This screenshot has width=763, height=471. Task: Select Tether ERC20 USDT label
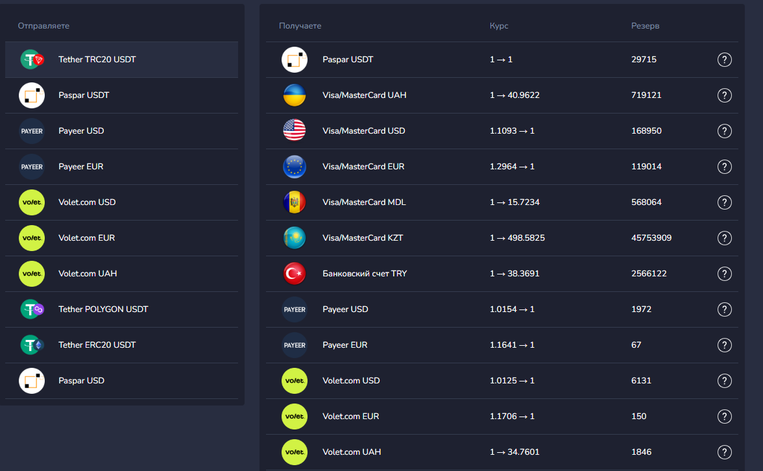point(97,345)
